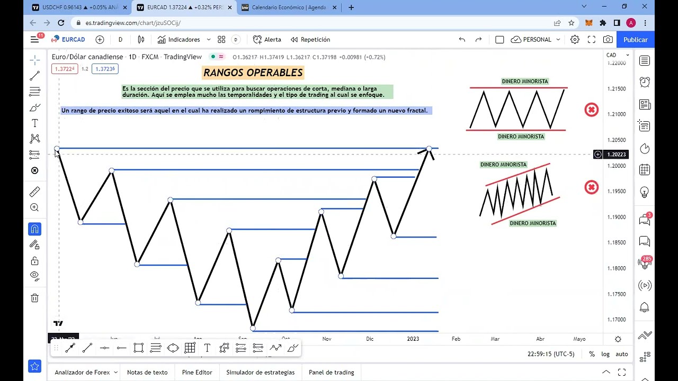
Task: Change the CAD price scale currency
Action: tap(618, 55)
